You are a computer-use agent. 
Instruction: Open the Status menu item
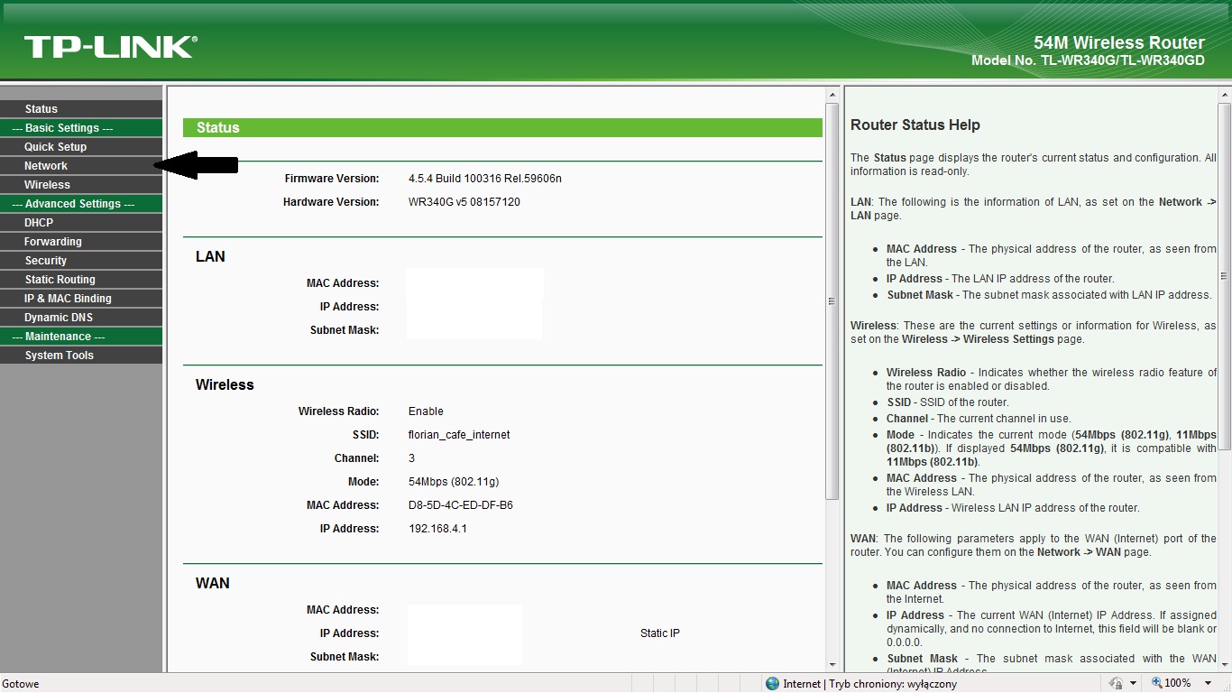pos(81,109)
